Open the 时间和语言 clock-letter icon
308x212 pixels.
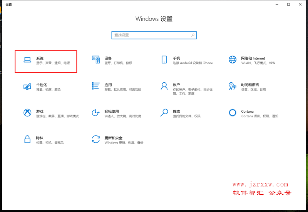coord(233,86)
